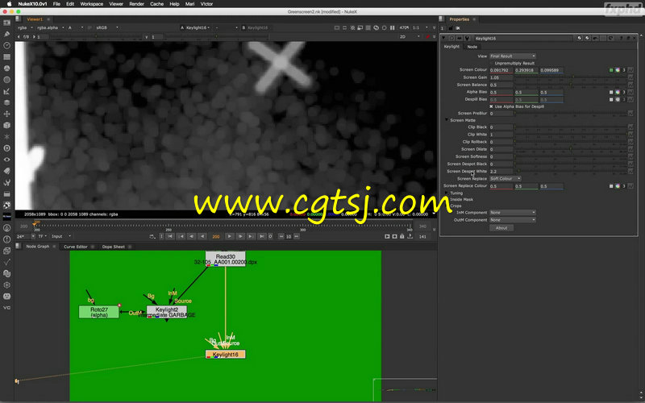Image resolution: width=645 pixels, height=403 pixels.
Task: Toggle Screen Replace Colour swatch
Action: coord(611,186)
